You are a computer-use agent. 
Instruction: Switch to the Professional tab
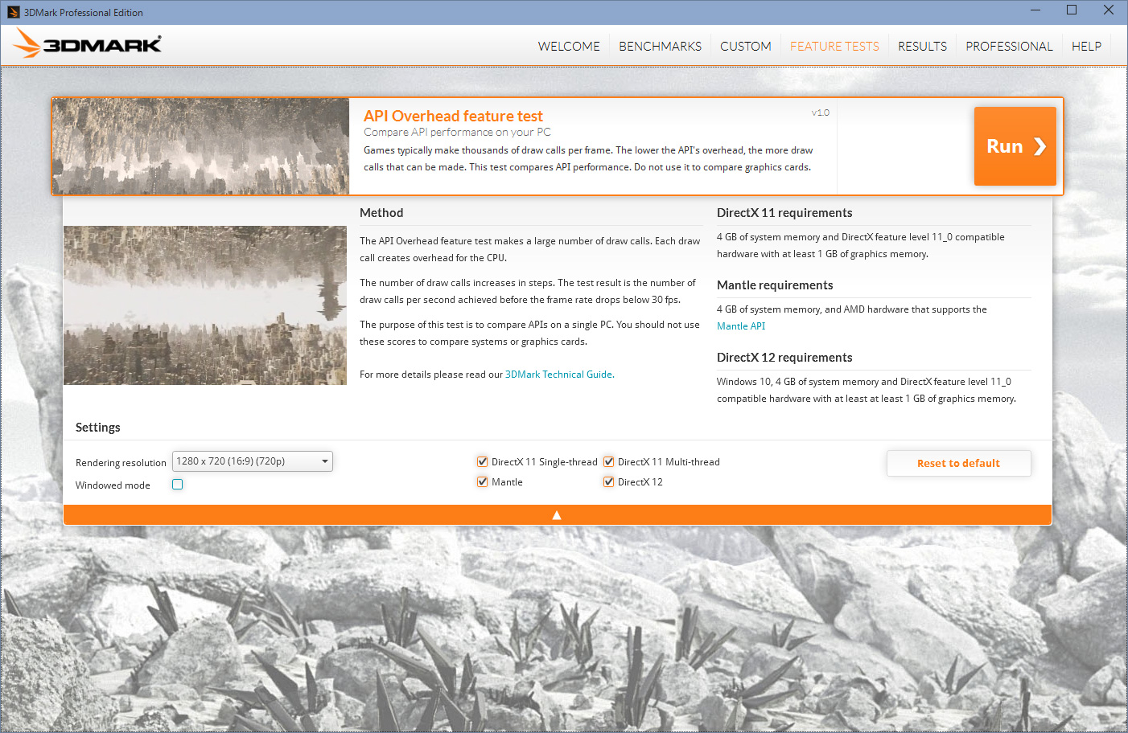(1009, 47)
